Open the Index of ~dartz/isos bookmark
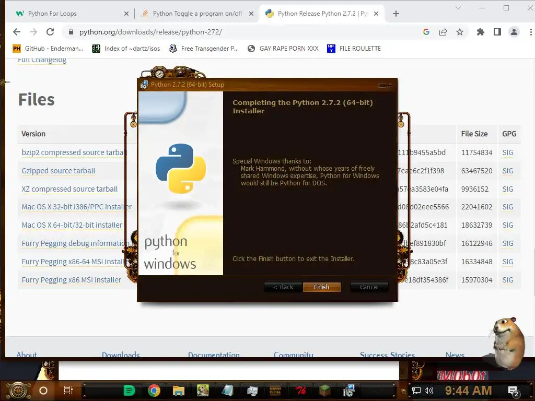 click(126, 49)
